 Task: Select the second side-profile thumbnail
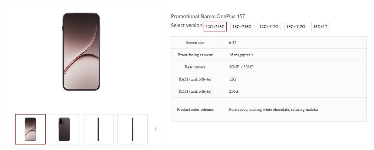tap(132, 129)
